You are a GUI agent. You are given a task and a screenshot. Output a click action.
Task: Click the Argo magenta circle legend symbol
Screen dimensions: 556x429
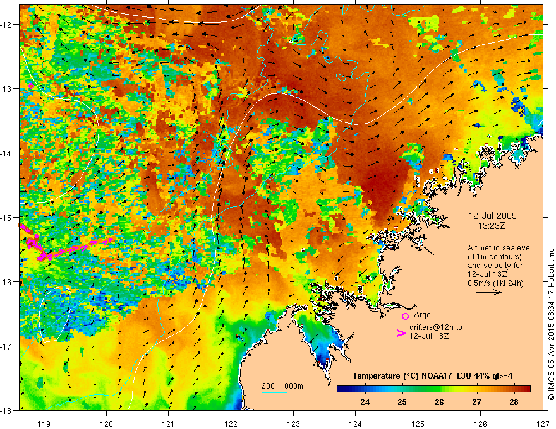405,316
